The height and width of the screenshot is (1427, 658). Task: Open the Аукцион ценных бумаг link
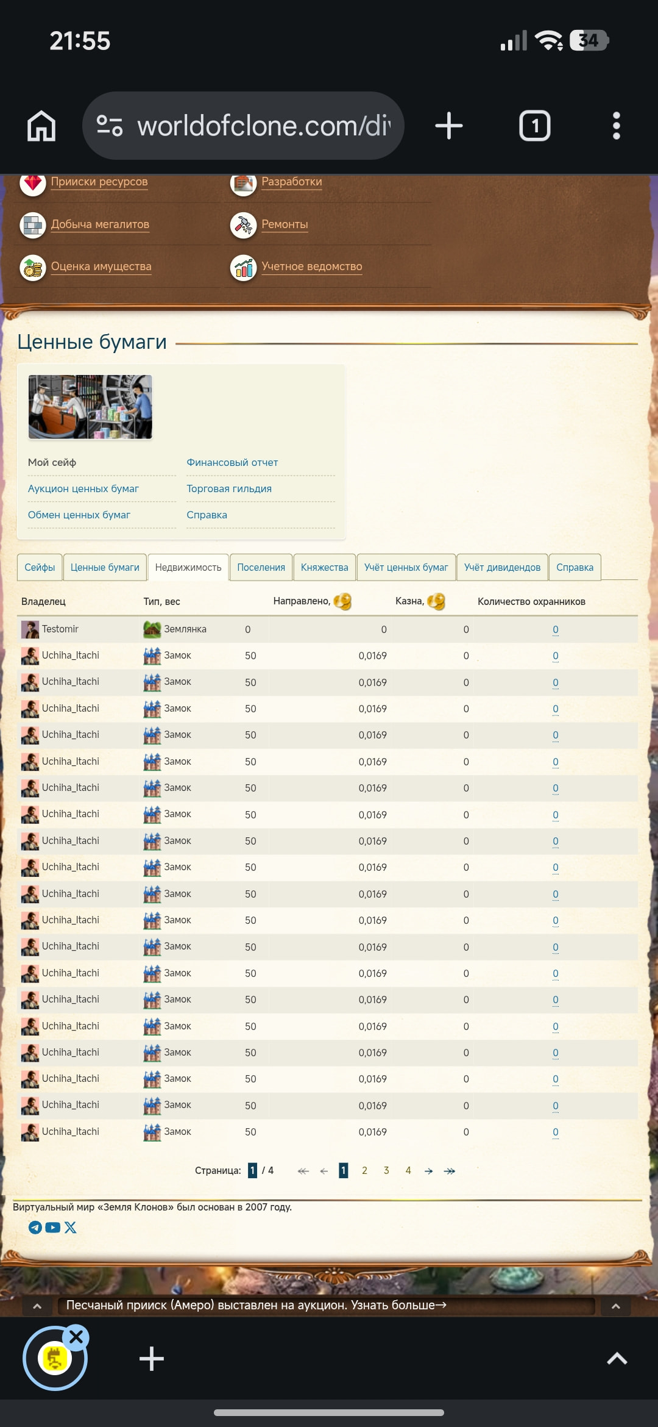[x=83, y=488]
